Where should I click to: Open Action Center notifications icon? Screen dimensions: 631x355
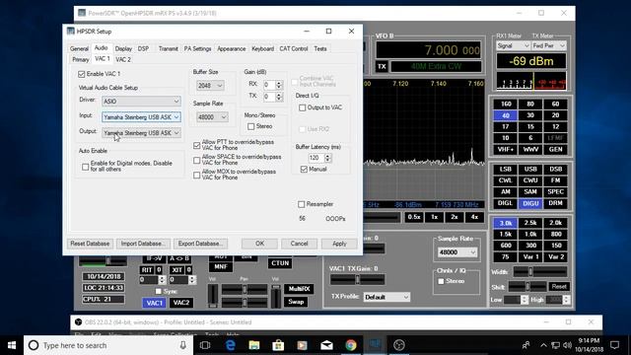[x=614, y=345]
